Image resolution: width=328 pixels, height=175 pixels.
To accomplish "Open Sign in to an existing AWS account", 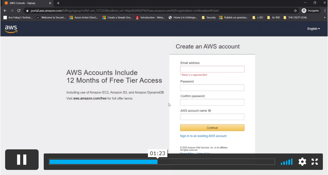I will 203,136.
